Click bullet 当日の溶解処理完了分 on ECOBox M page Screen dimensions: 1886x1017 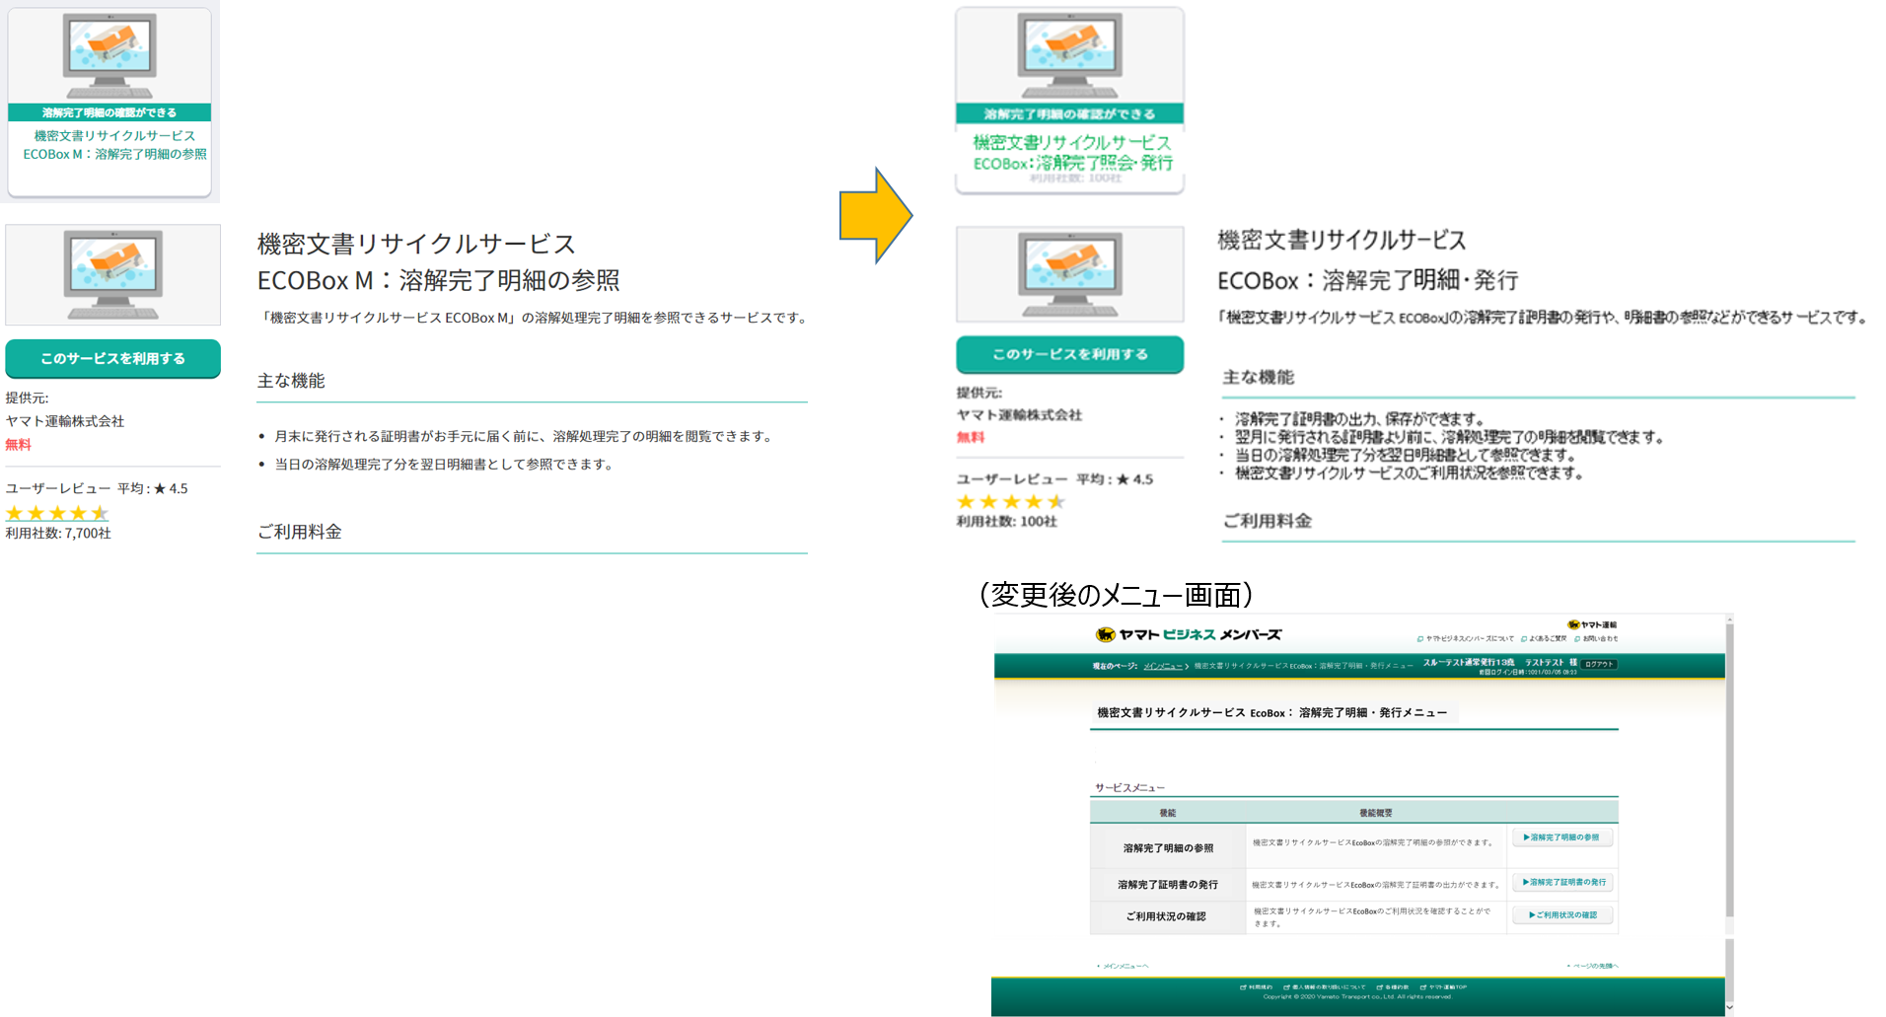coord(444,464)
